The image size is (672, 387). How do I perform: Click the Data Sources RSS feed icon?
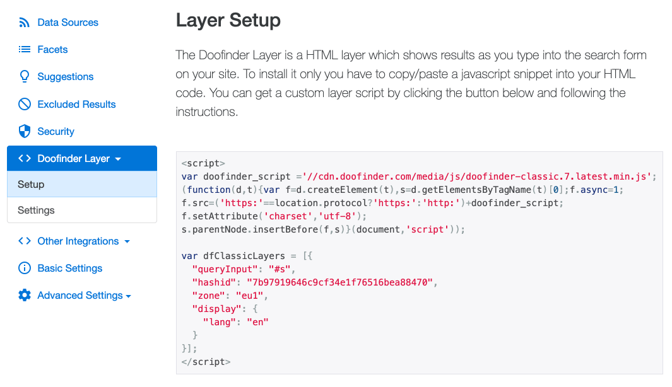tap(25, 23)
